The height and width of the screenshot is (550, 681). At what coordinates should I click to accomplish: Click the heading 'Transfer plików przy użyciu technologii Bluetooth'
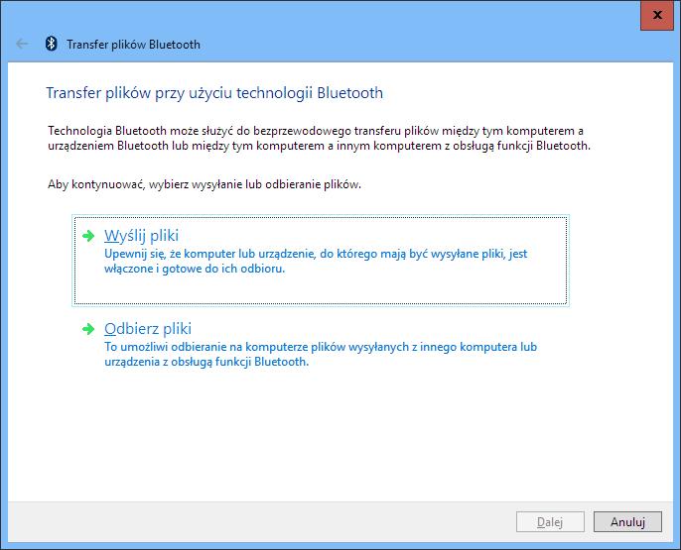[x=214, y=93]
